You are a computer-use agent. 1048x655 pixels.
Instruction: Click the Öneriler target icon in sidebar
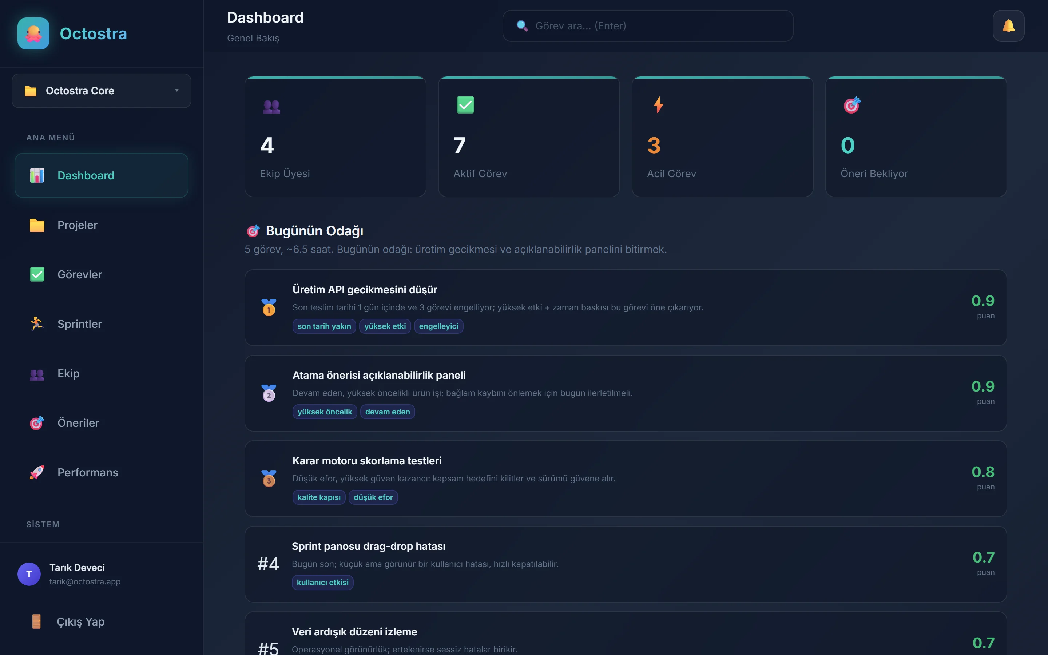click(x=37, y=423)
